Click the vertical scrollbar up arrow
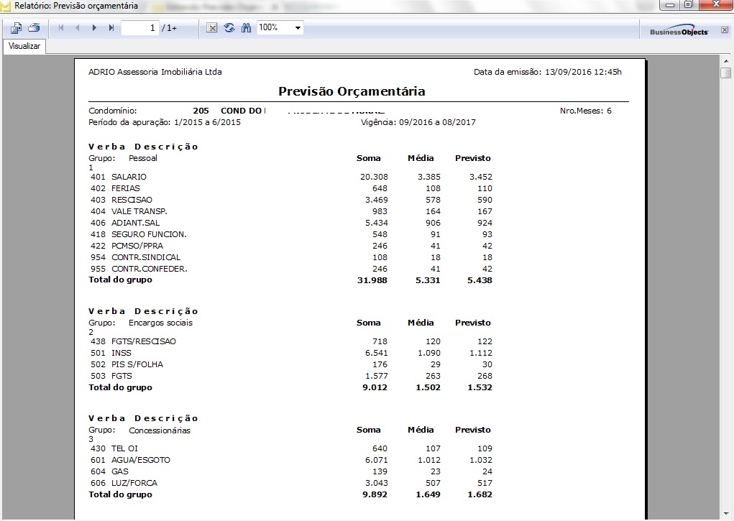Screen dimensions: 734x521 726,61
